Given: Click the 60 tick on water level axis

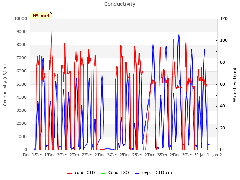Looking at the screenshot, I should click(222, 84).
